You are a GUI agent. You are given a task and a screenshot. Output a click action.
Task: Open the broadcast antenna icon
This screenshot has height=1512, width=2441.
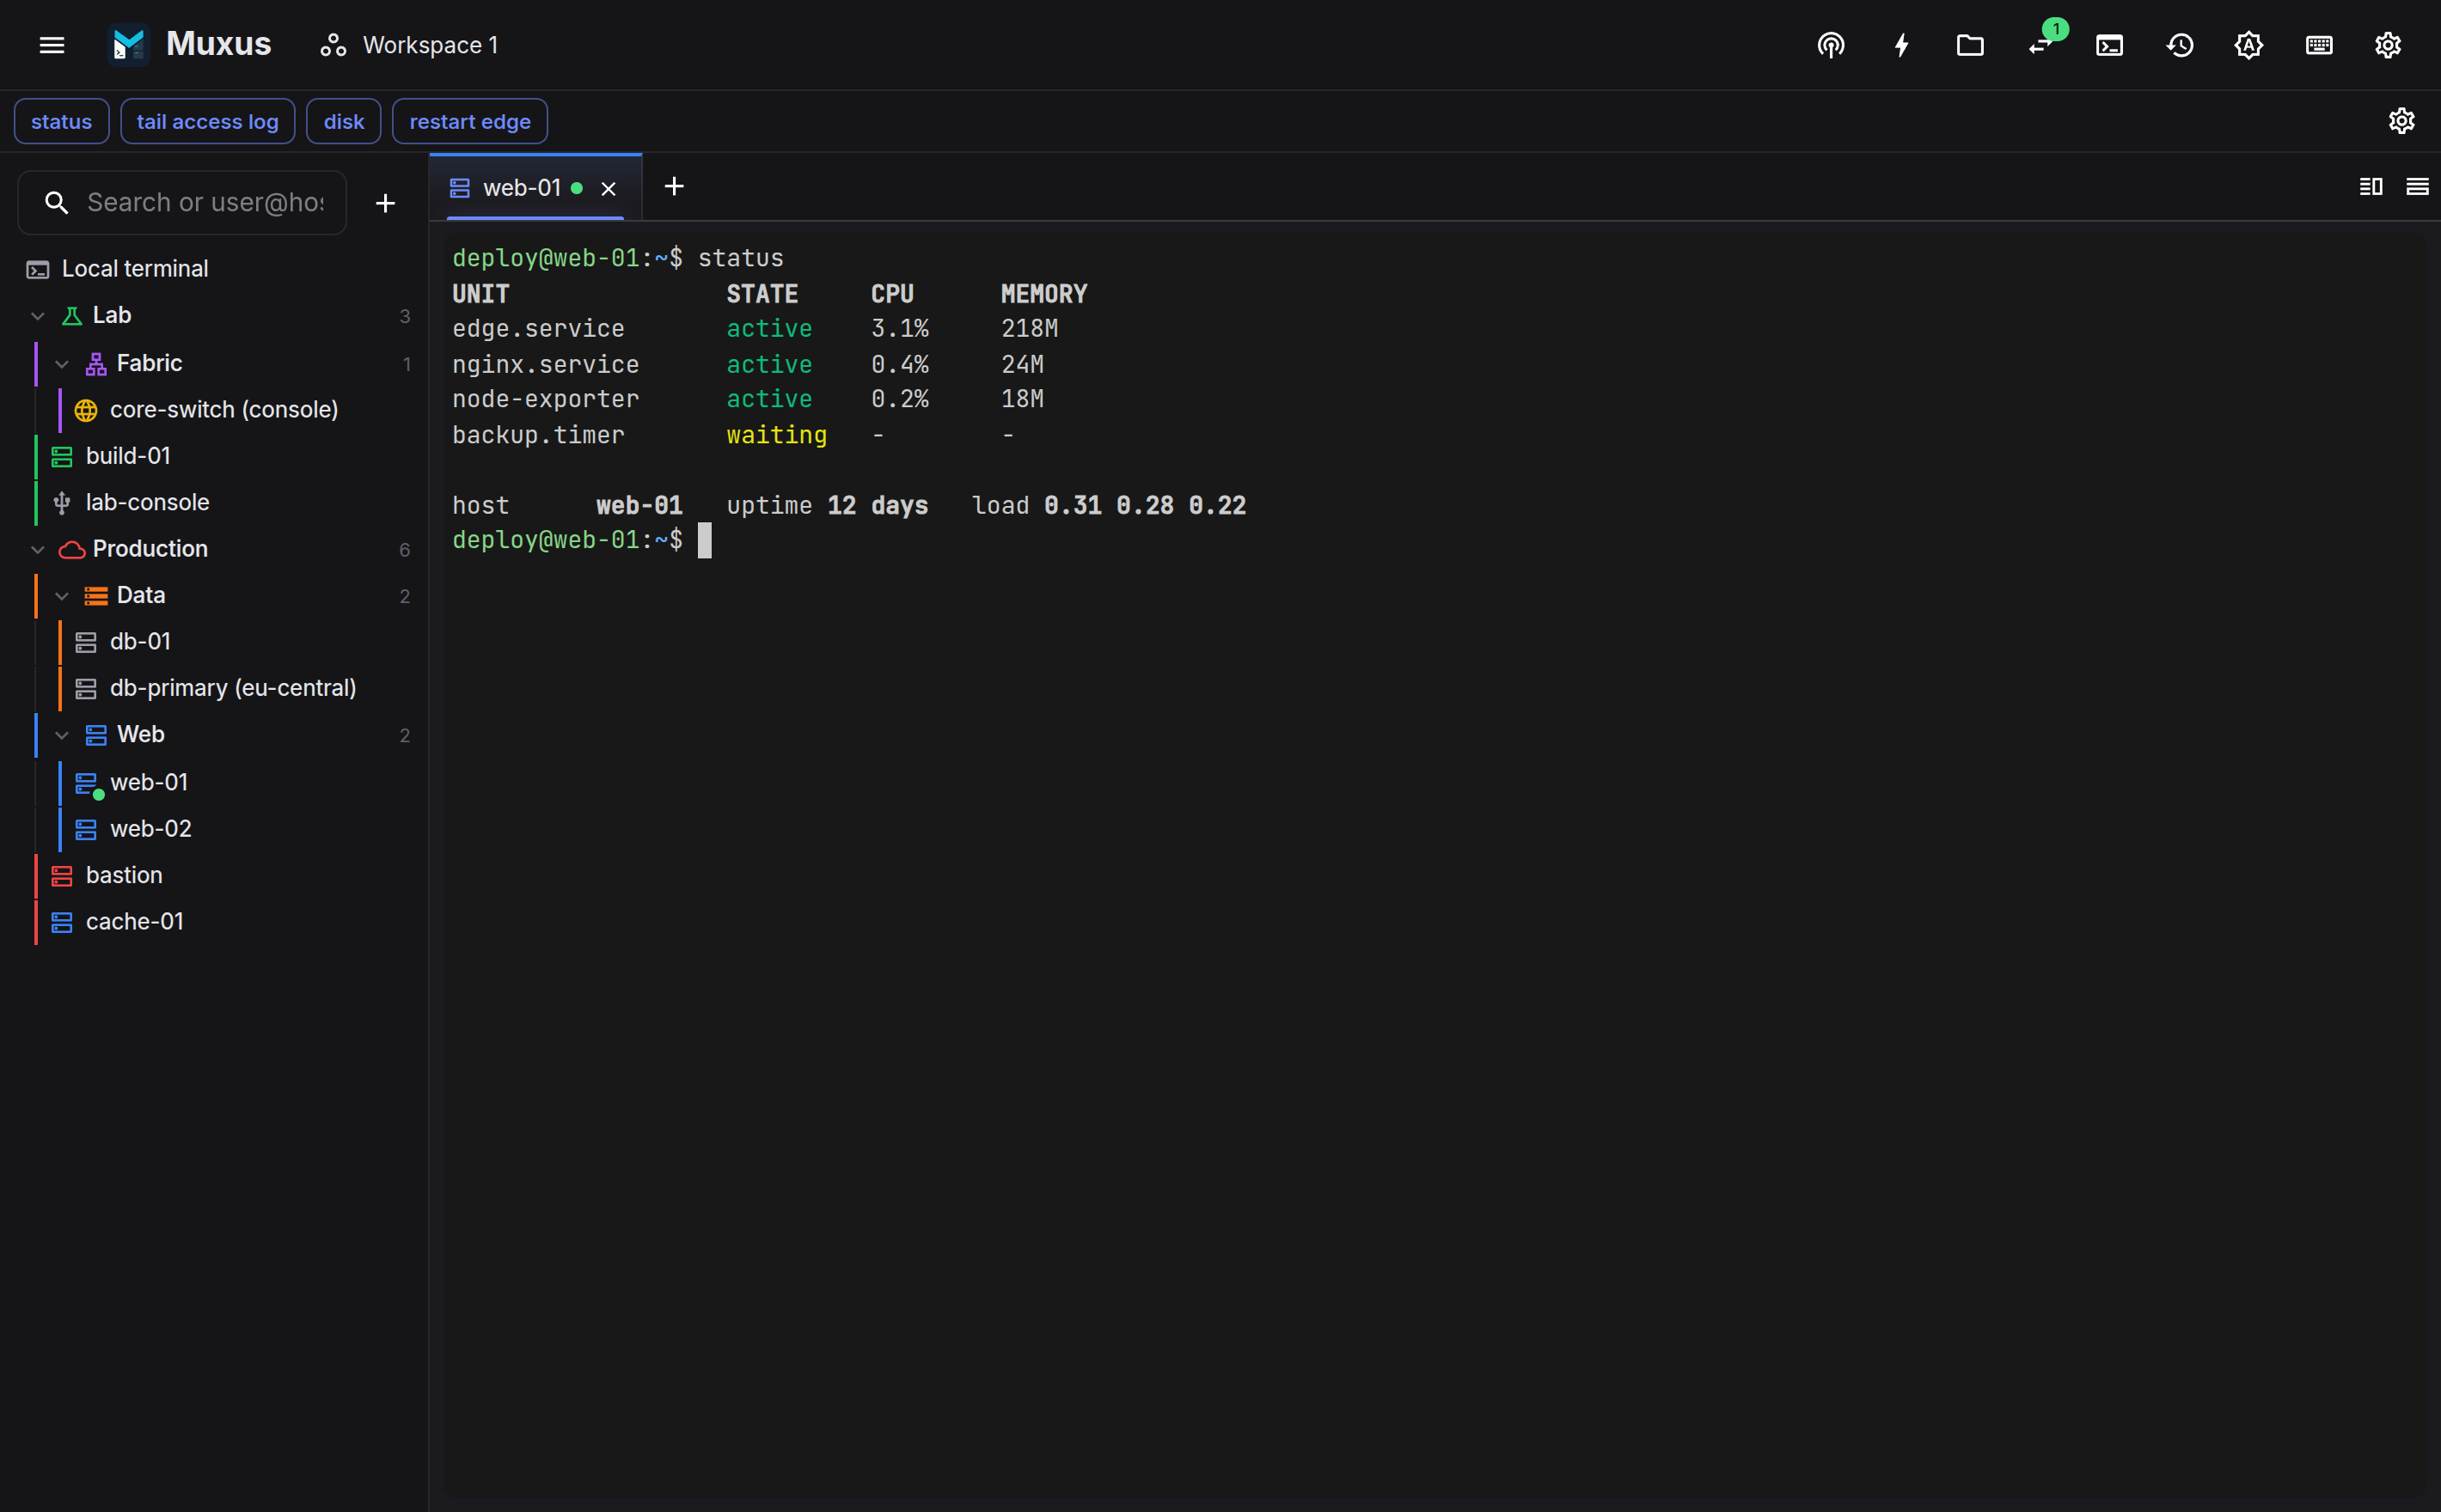tap(1831, 45)
